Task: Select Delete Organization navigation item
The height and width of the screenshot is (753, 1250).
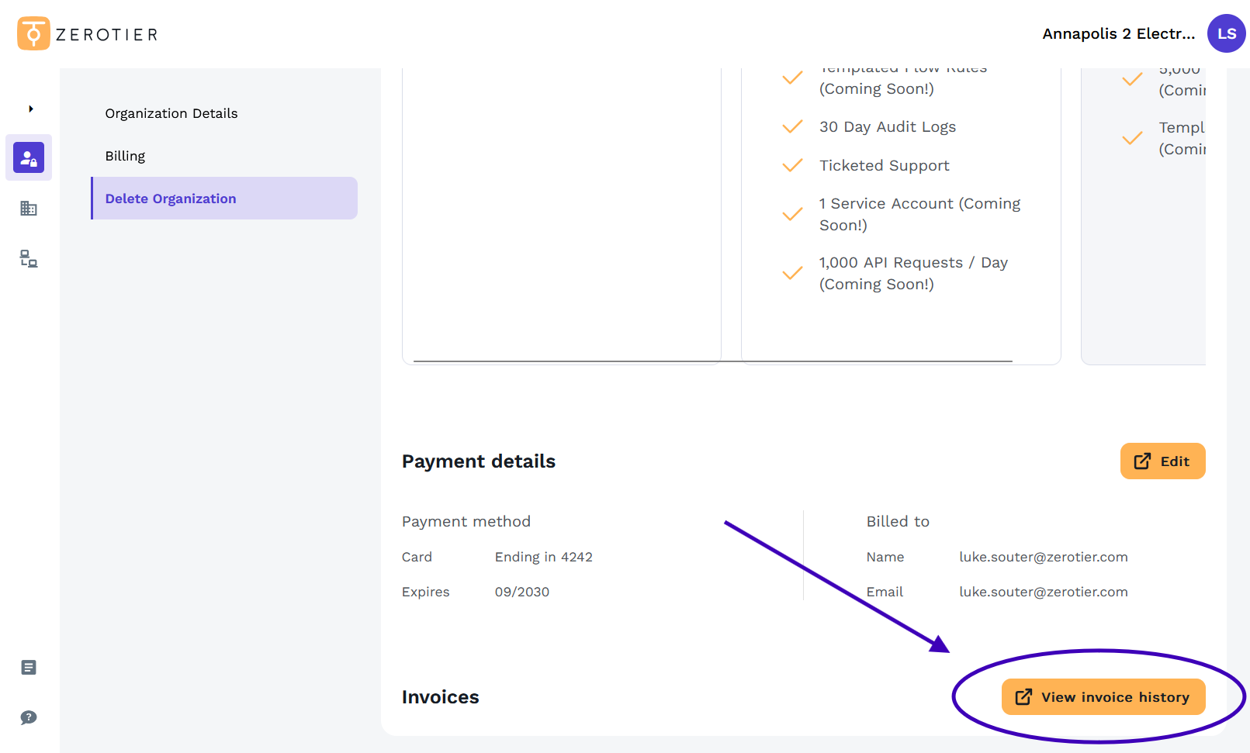Action: (x=171, y=198)
